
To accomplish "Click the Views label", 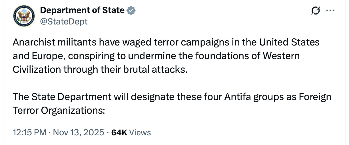I will point(140,132).
